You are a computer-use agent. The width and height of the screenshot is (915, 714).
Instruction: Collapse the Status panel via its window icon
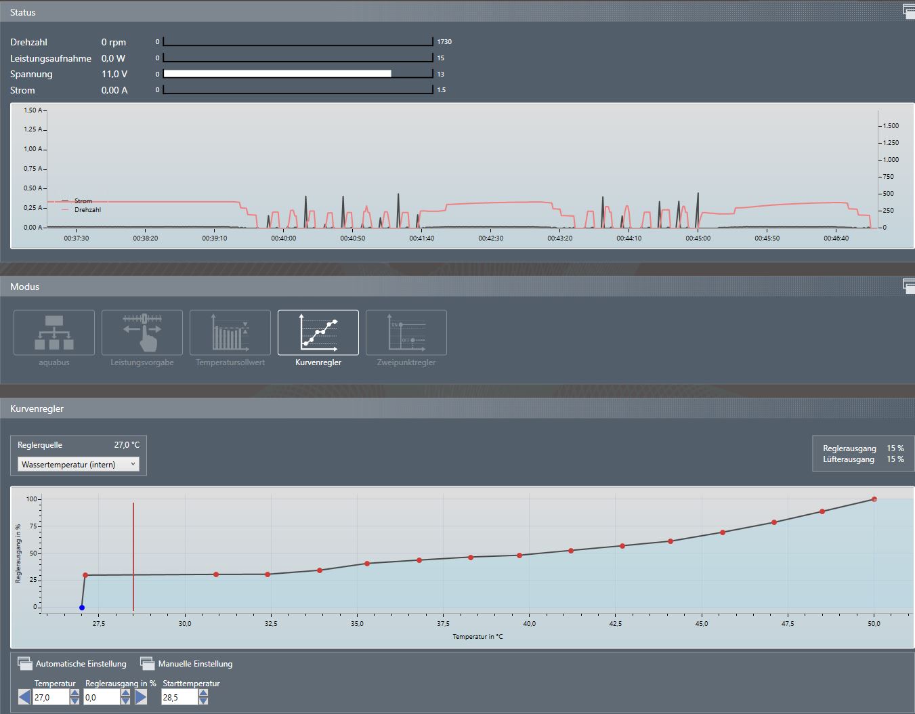point(909,12)
